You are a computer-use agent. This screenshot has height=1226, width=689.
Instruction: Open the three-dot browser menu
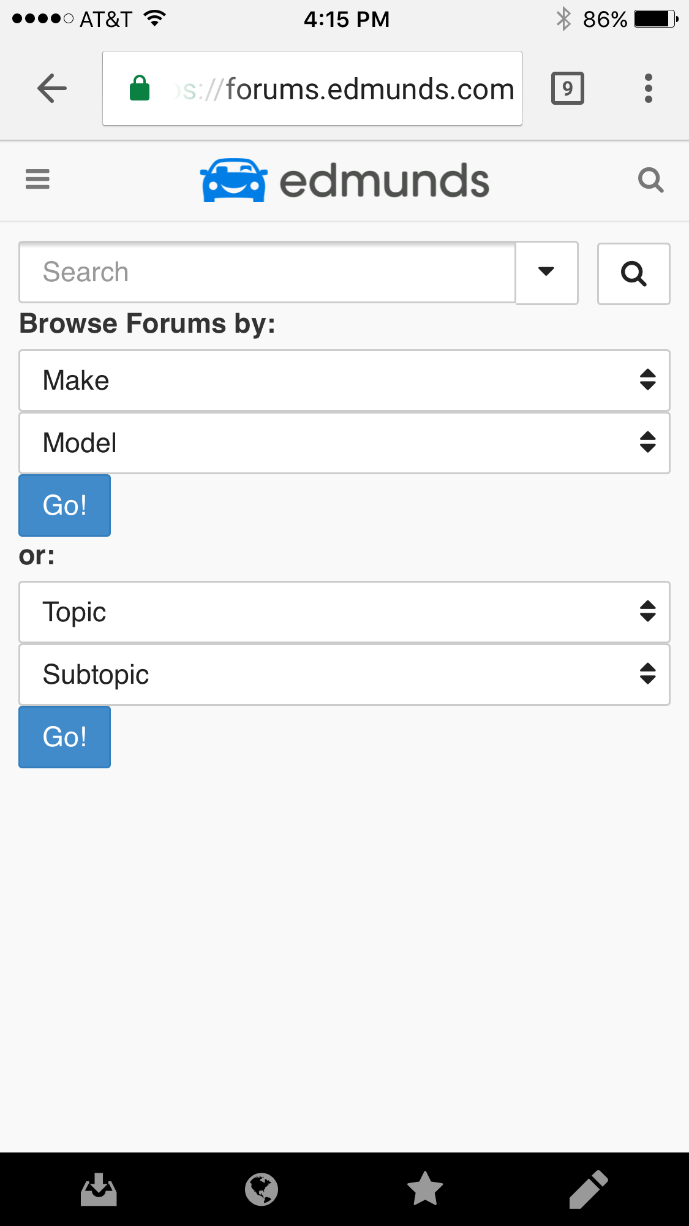pos(649,88)
